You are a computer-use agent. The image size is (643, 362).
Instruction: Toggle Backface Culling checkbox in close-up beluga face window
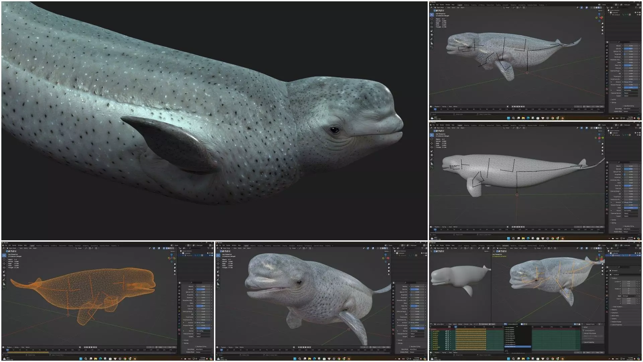(x=410, y=347)
